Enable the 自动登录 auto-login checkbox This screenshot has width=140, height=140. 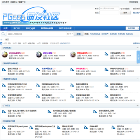121,9
